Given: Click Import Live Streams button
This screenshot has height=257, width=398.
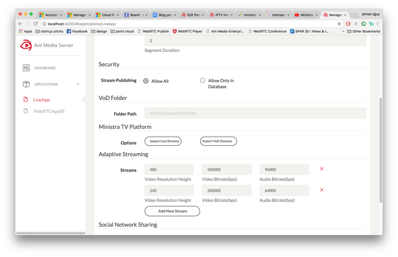Looking at the screenshot, I should 163,141.
